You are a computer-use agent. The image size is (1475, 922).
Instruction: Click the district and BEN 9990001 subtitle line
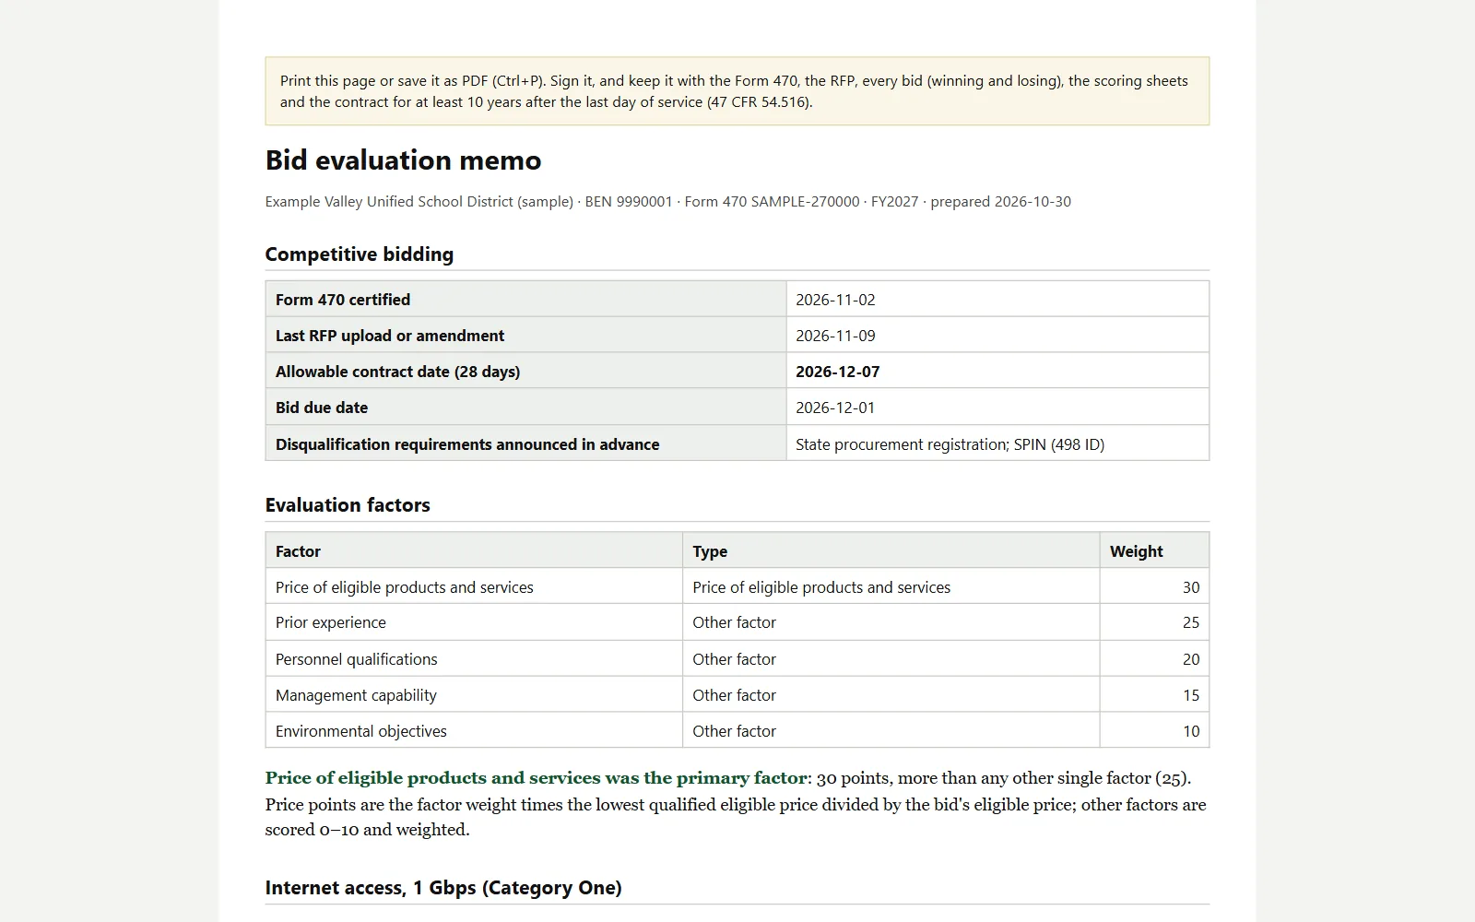click(668, 201)
